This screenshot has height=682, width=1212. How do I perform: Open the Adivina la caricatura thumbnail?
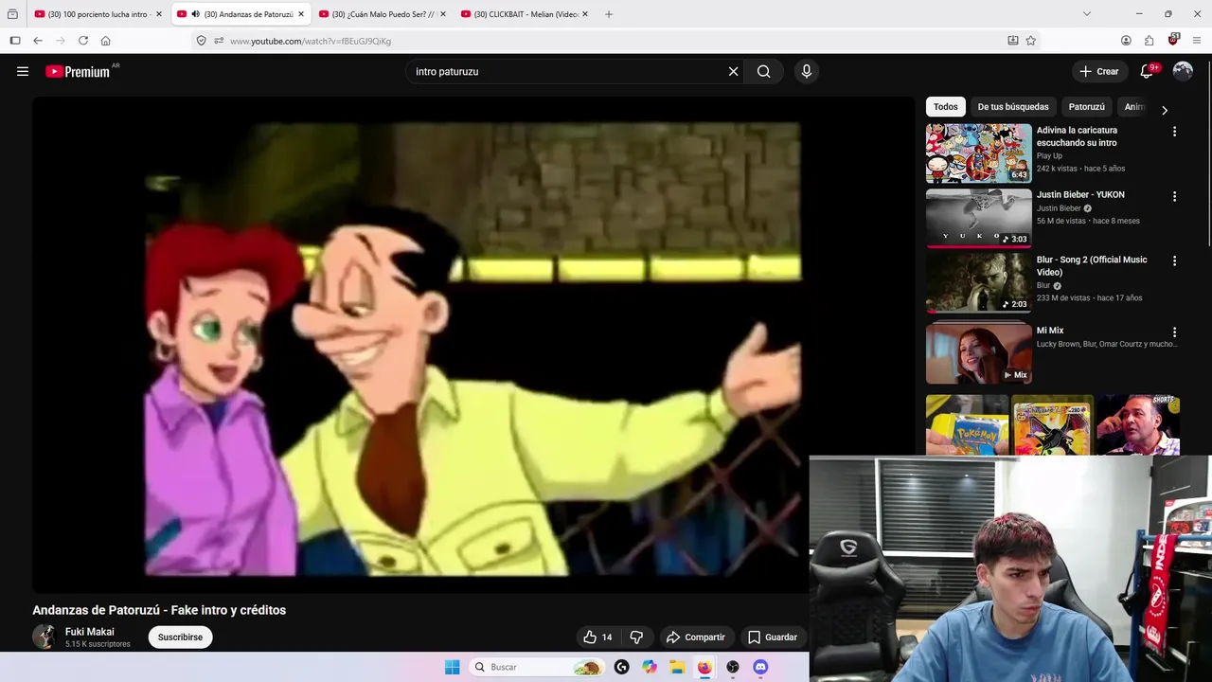tap(979, 153)
